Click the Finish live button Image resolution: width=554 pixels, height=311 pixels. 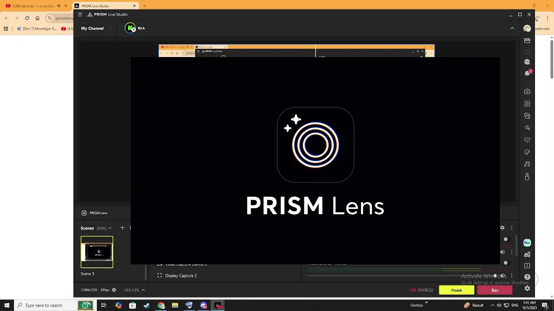[x=457, y=290]
